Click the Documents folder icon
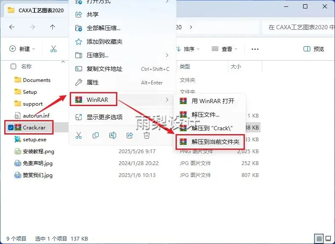This screenshot has width=335, height=244. click(x=18, y=80)
